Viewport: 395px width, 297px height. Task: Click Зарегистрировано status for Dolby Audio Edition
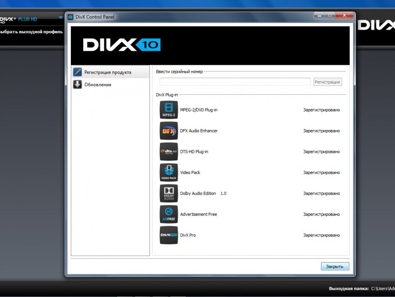tap(321, 194)
